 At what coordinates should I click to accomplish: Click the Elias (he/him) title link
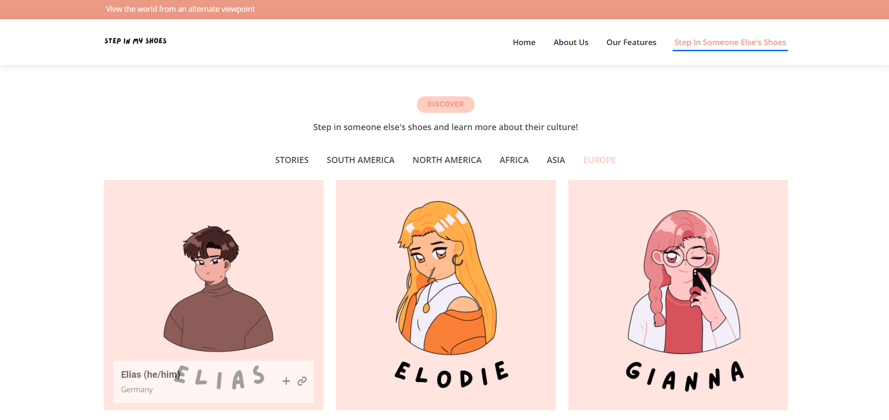[151, 374]
